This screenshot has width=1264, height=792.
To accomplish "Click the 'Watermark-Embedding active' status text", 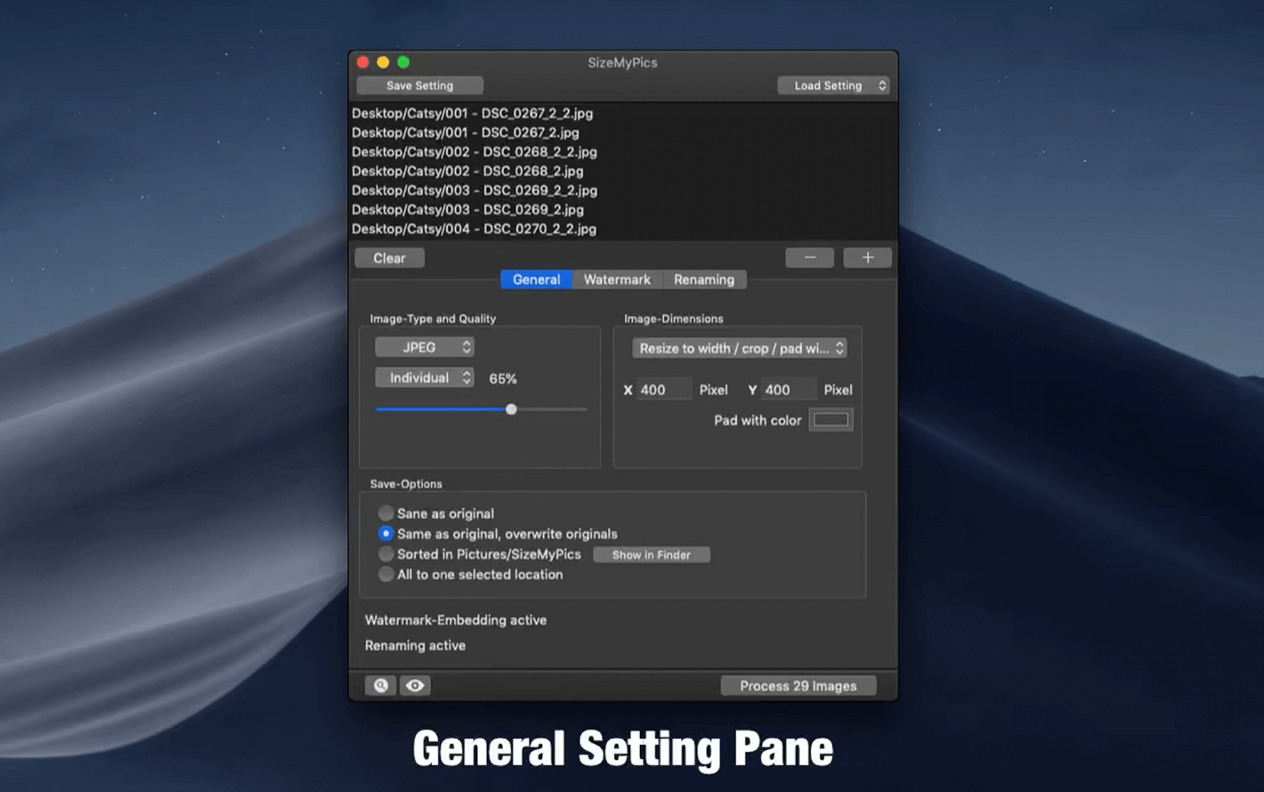I will tap(456, 620).
